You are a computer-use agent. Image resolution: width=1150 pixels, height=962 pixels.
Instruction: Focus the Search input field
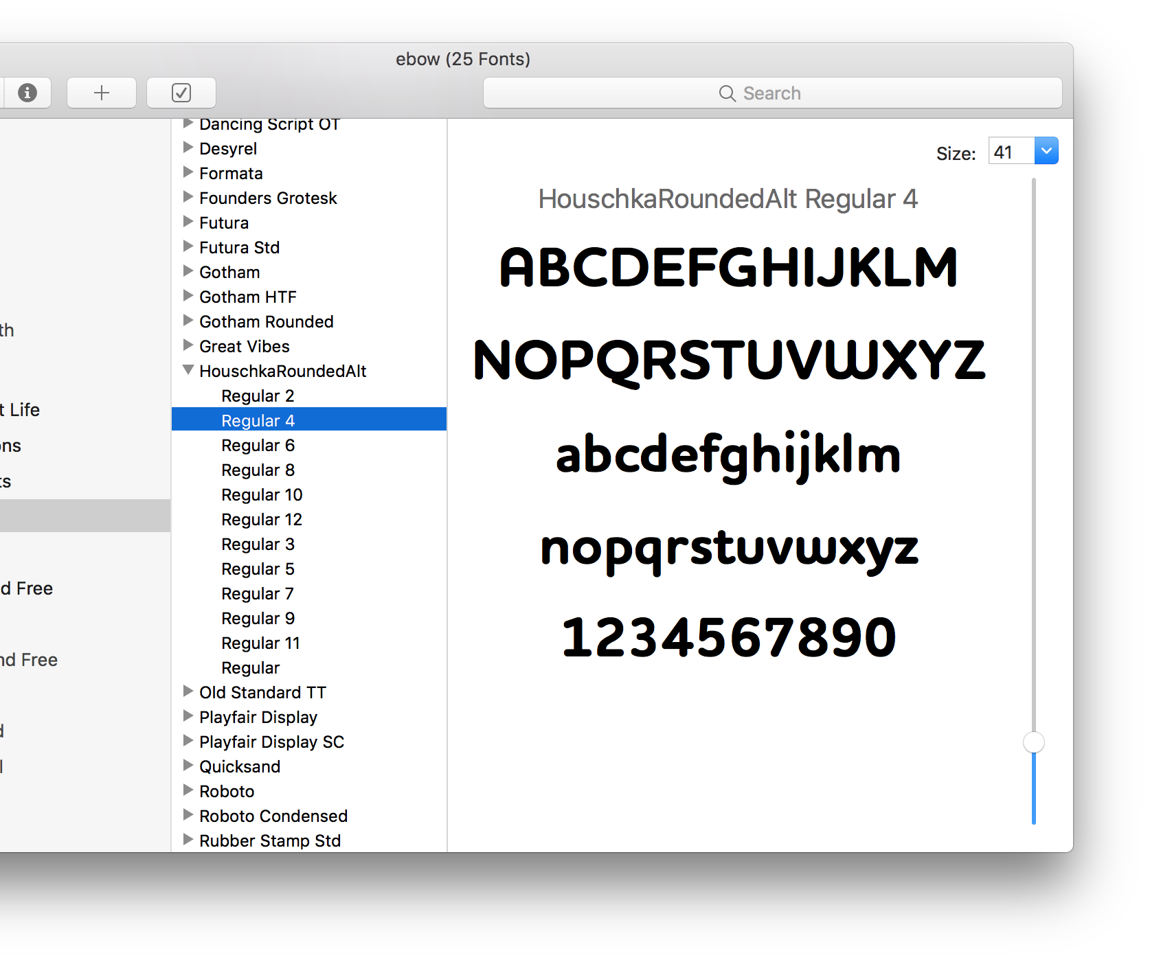[x=773, y=93]
